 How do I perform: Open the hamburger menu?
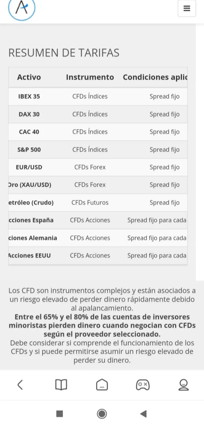point(187,8)
